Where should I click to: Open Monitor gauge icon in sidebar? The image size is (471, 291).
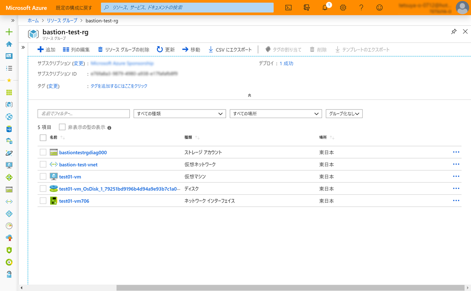(x=9, y=226)
